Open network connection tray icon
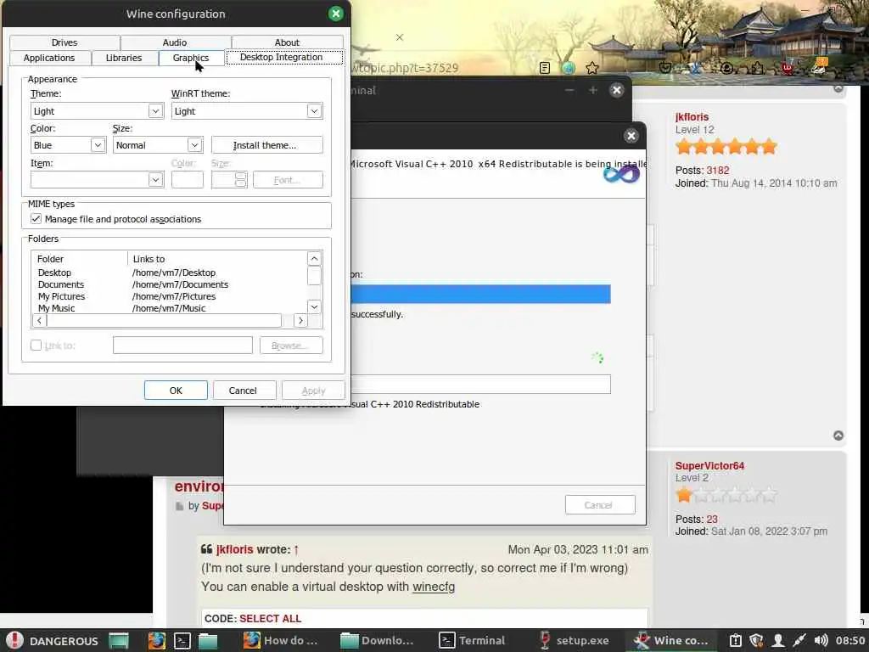Viewport: 869px width, 652px height. (799, 640)
